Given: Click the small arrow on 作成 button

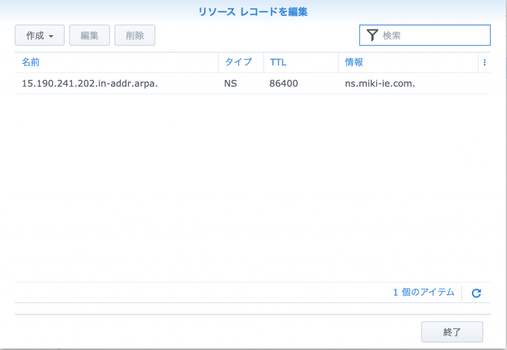Looking at the screenshot, I should pos(51,36).
